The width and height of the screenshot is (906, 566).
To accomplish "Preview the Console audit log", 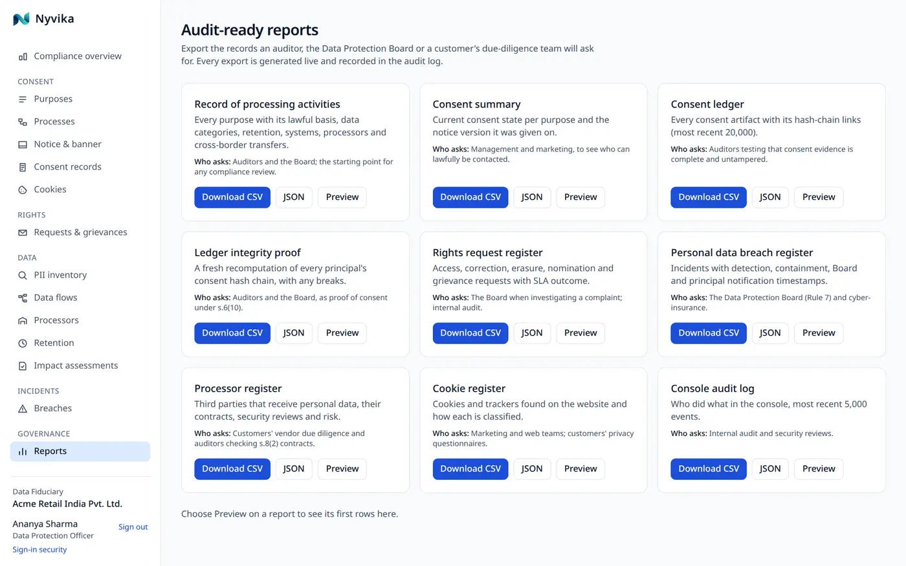I will [x=819, y=469].
